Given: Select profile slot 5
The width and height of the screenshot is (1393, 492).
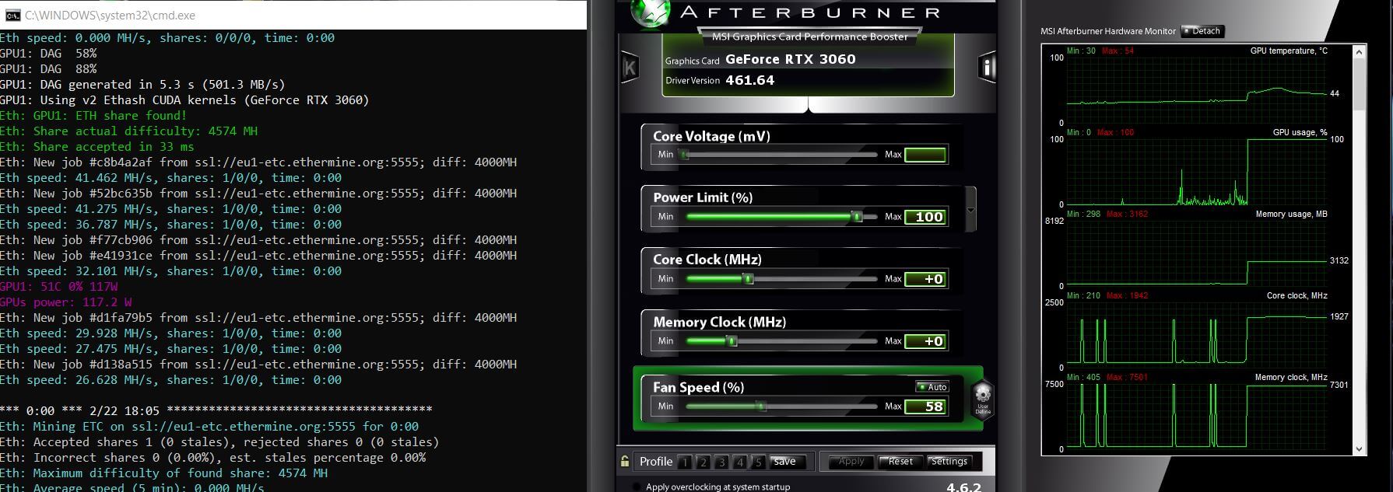Looking at the screenshot, I should (757, 462).
